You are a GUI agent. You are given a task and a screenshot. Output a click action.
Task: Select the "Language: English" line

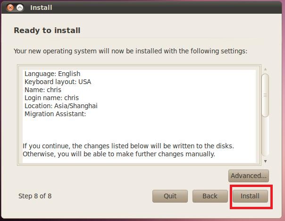[x=52, y=74]
